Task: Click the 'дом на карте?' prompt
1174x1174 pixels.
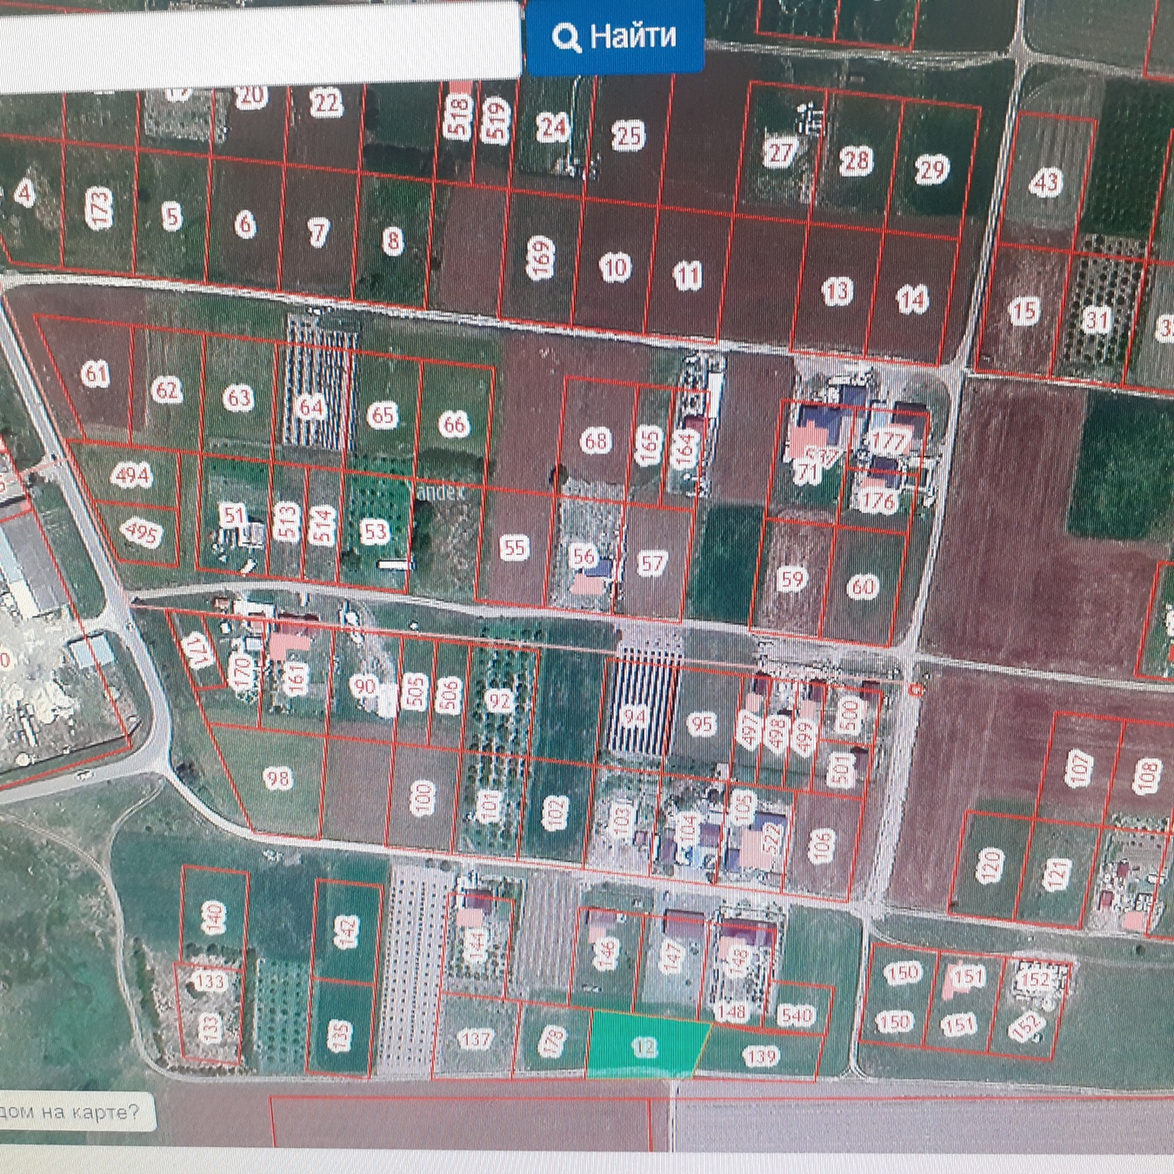Action: (x=74, y=1112)
